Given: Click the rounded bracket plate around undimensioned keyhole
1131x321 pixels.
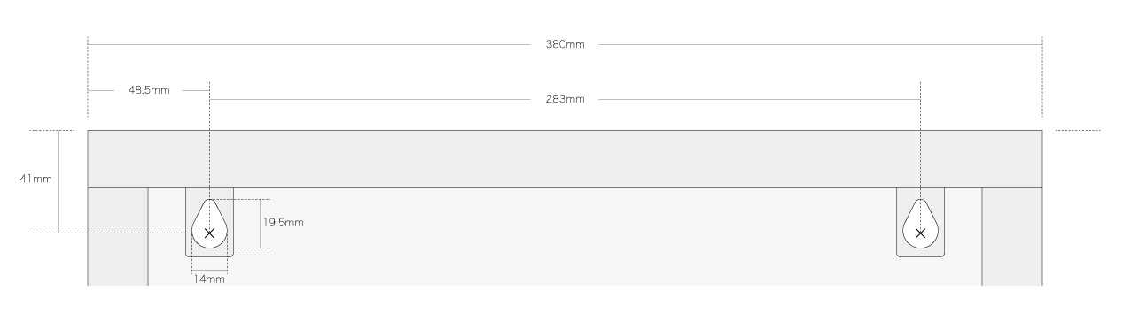Looking at the screenshot, I should [920, 223].
